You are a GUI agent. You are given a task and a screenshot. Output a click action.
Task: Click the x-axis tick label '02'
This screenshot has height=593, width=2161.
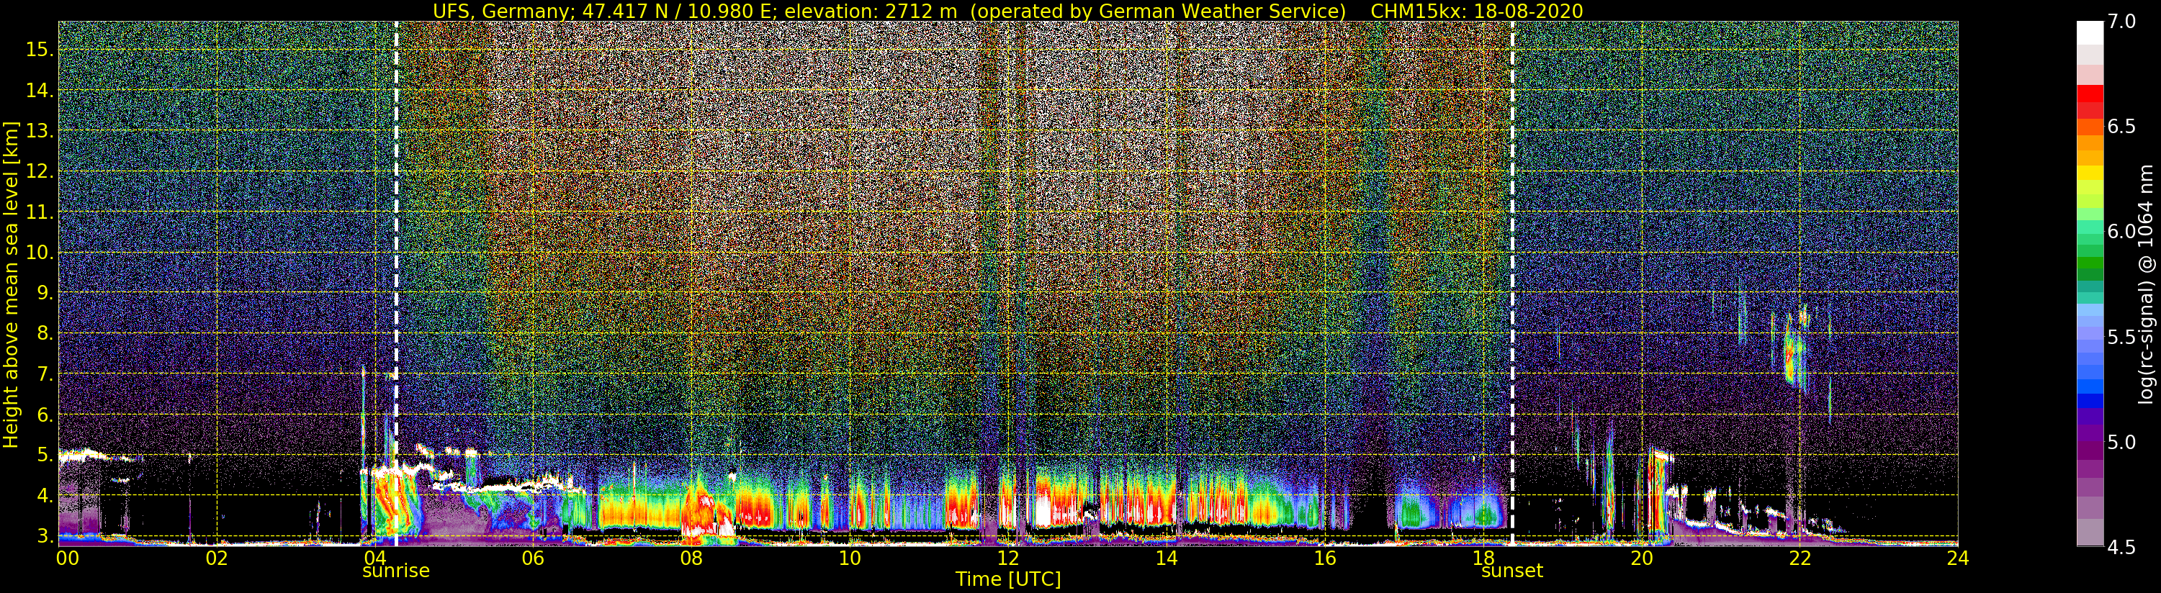click(217, 558)
